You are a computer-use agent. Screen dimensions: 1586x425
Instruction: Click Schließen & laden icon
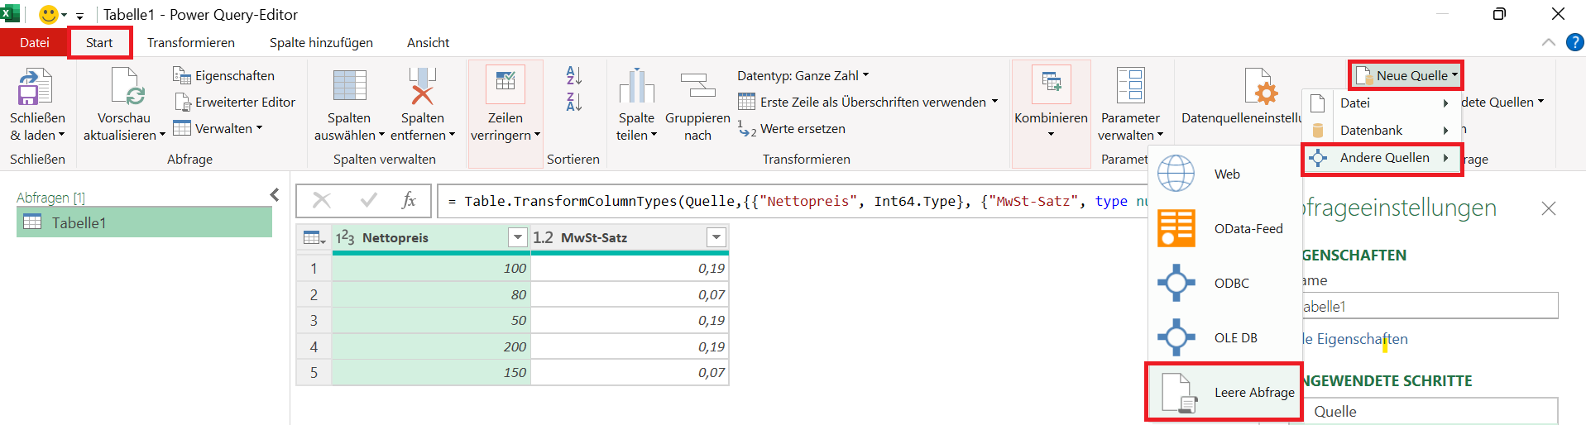36,87
